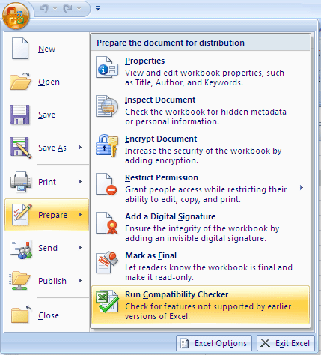Click the Encrypt Document padlock and key icon

107,145
